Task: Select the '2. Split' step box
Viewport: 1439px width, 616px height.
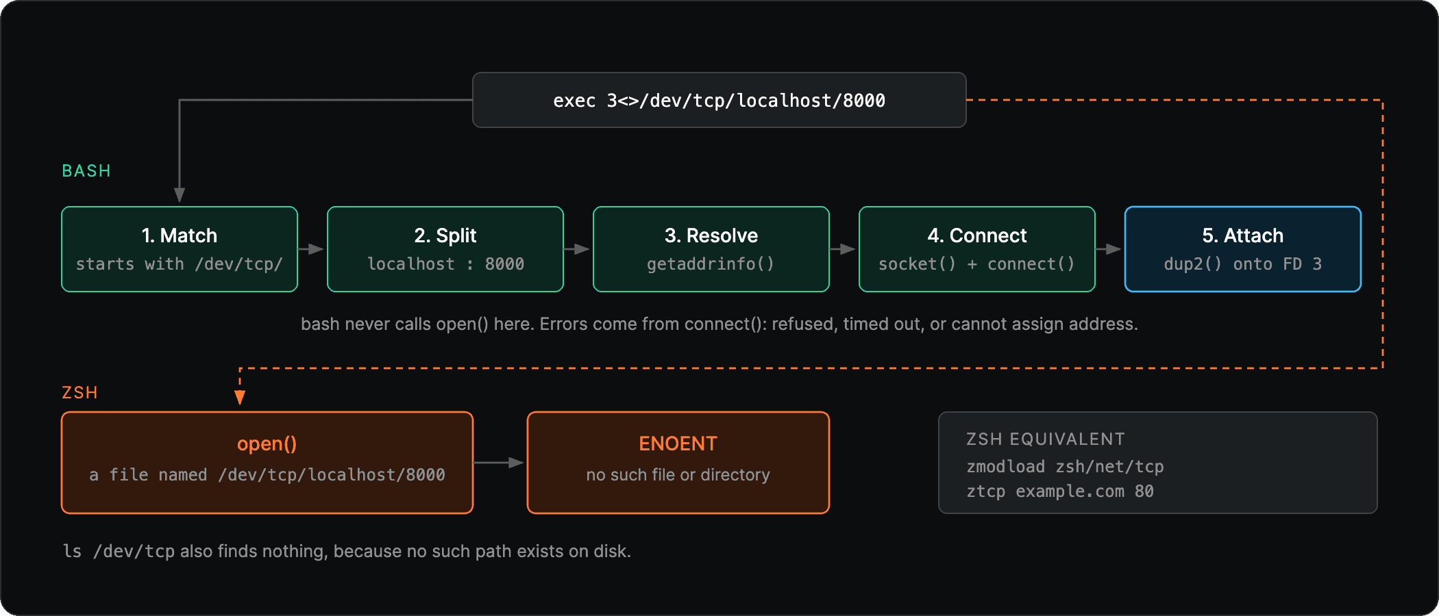Action: (445, 249)
